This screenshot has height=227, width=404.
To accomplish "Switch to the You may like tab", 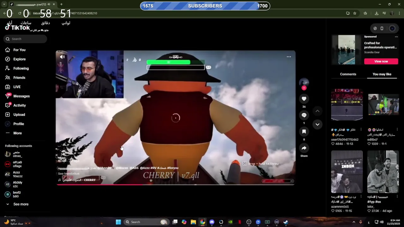I will click(382, 74).
